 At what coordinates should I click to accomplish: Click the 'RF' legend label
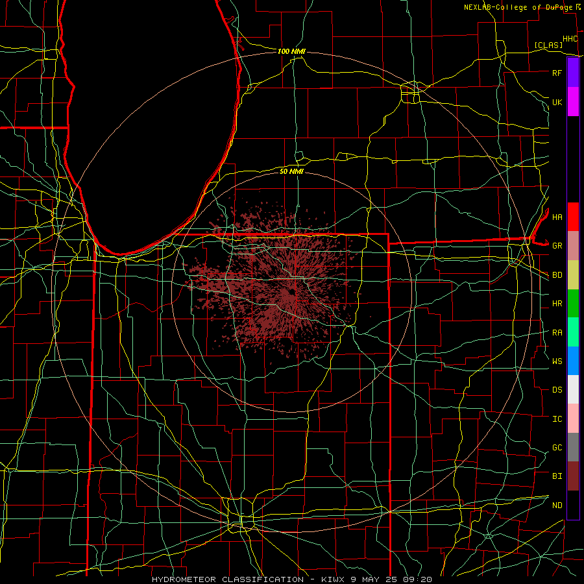[557, 73]
